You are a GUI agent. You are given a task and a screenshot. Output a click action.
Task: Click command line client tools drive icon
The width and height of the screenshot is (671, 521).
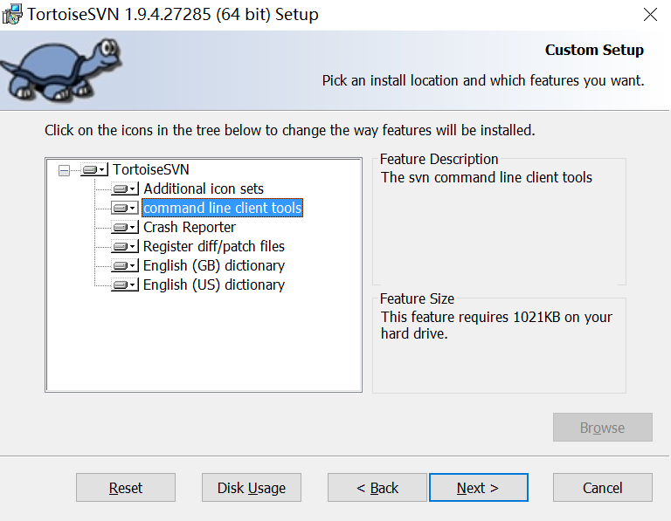(125, 208)
